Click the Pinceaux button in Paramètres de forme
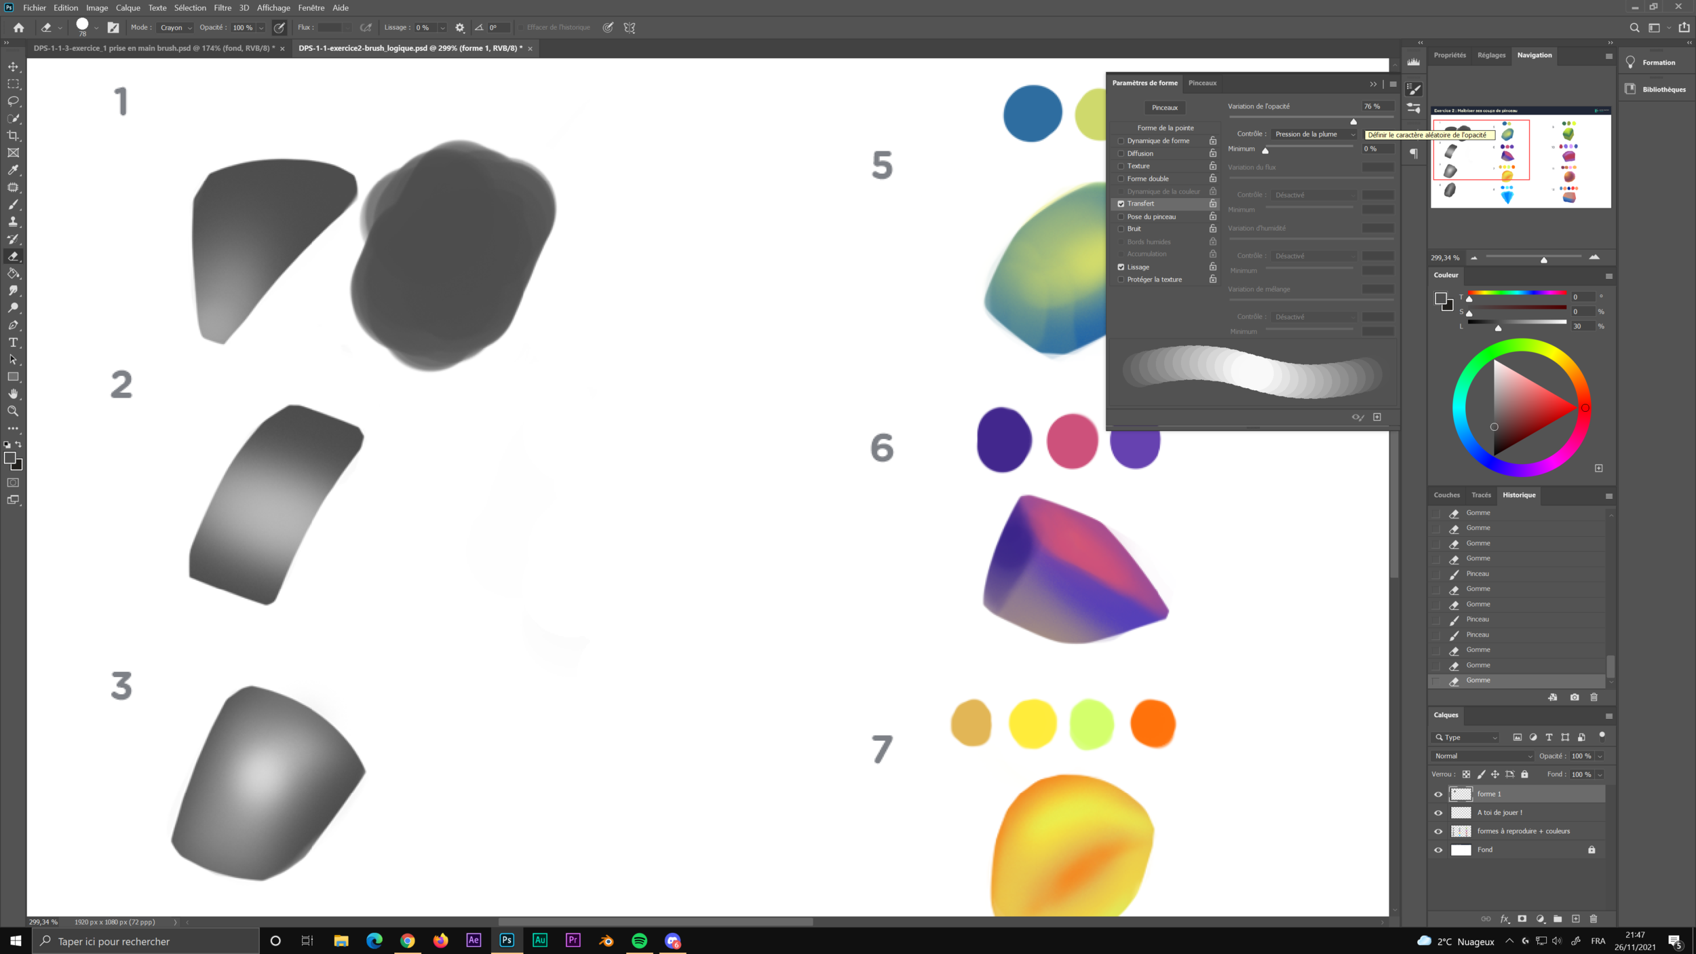The image size is (1696, 954). click(x=1164, y=107)
